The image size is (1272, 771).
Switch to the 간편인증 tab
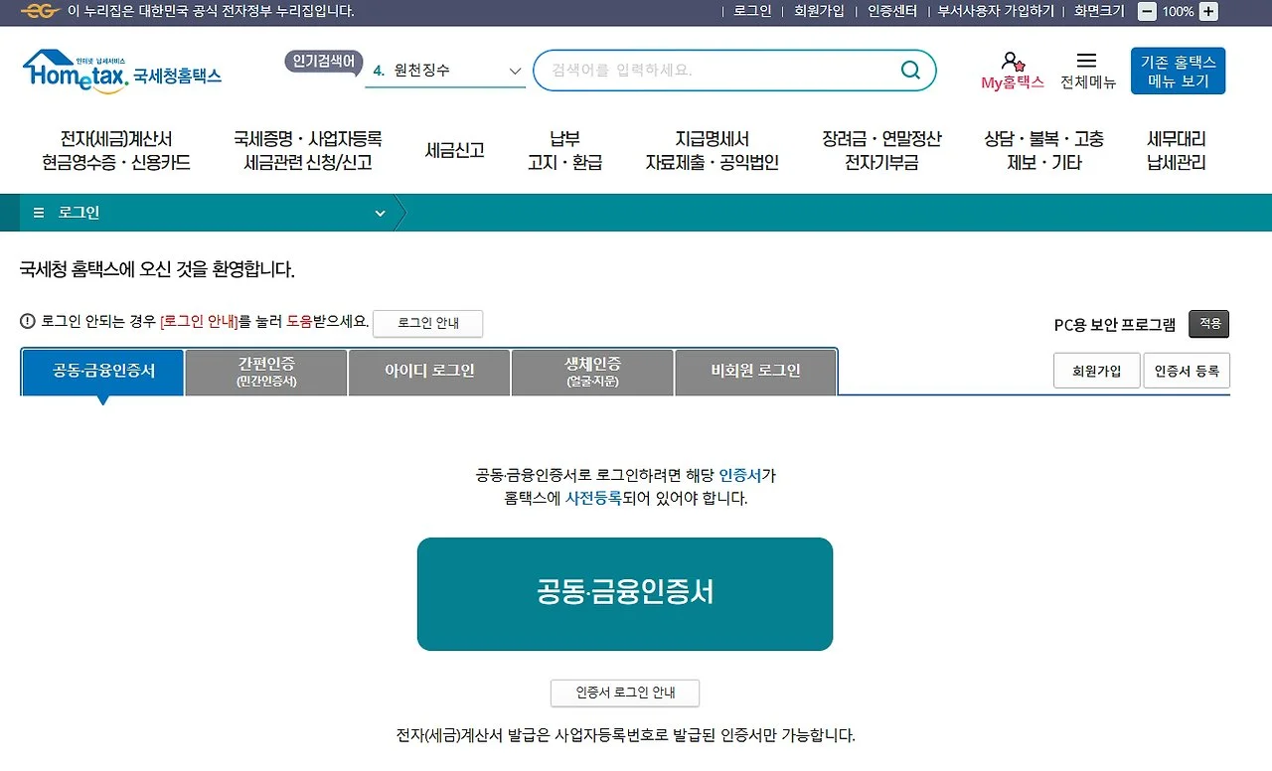[x=263, y=372]
